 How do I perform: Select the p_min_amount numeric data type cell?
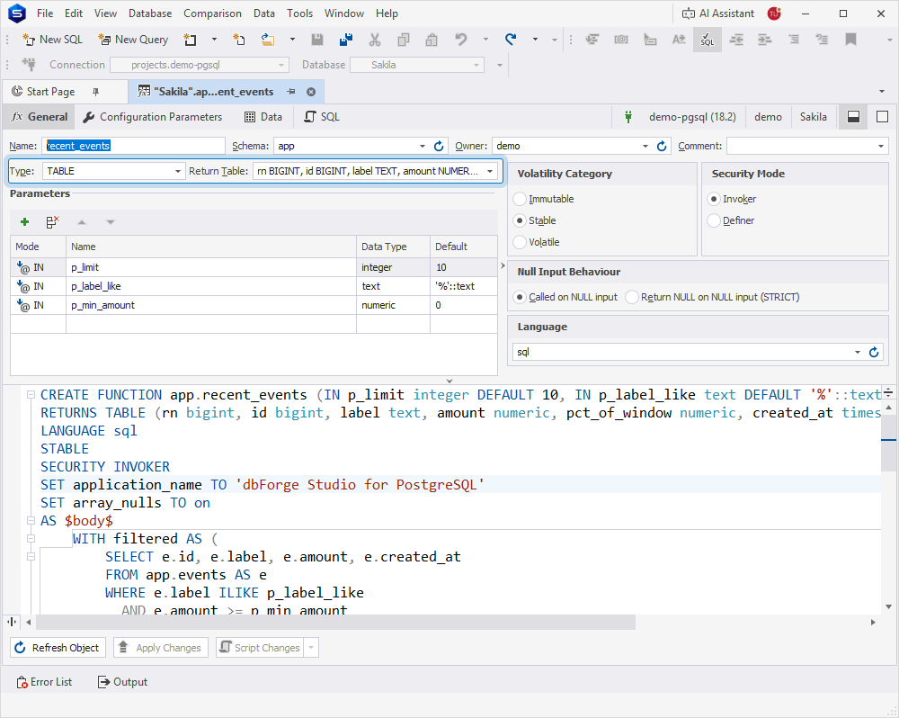pyautogui.click(x=393, y=305)
